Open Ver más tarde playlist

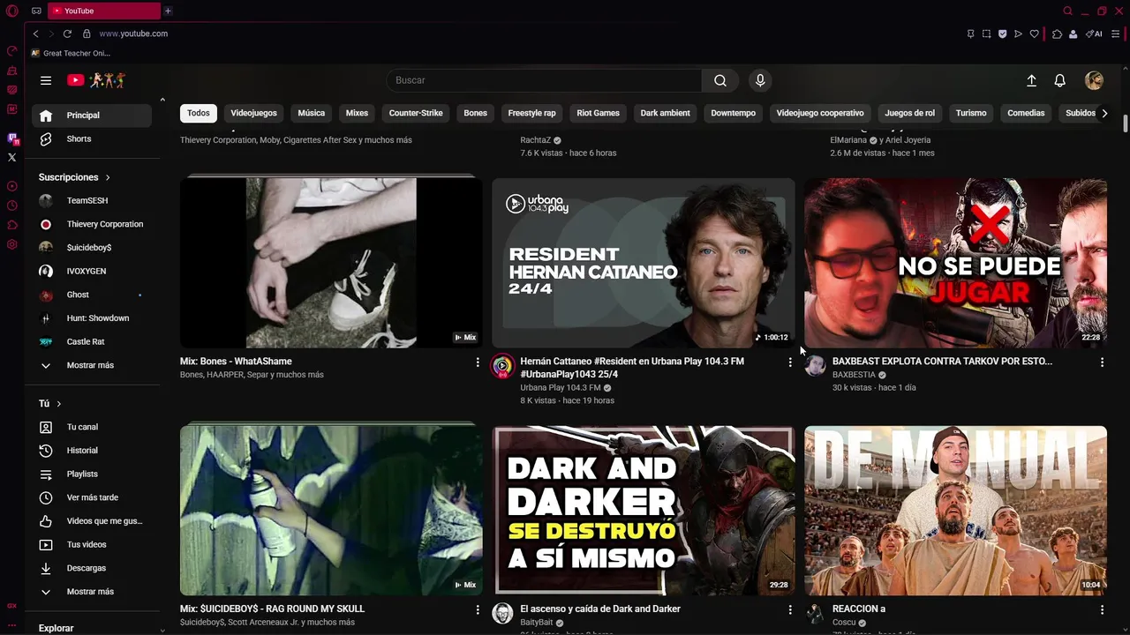(x=92, y=497)
